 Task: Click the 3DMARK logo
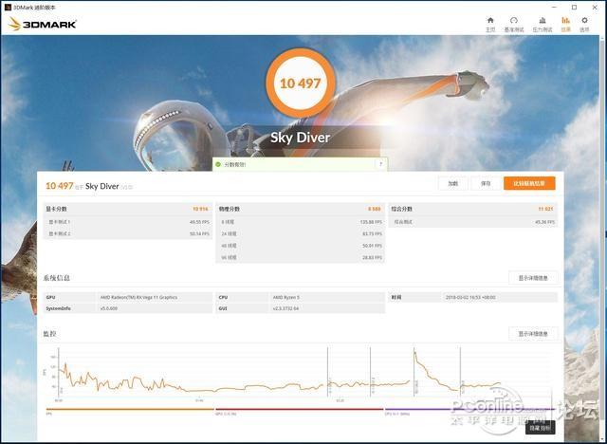[x=43, y=24]
